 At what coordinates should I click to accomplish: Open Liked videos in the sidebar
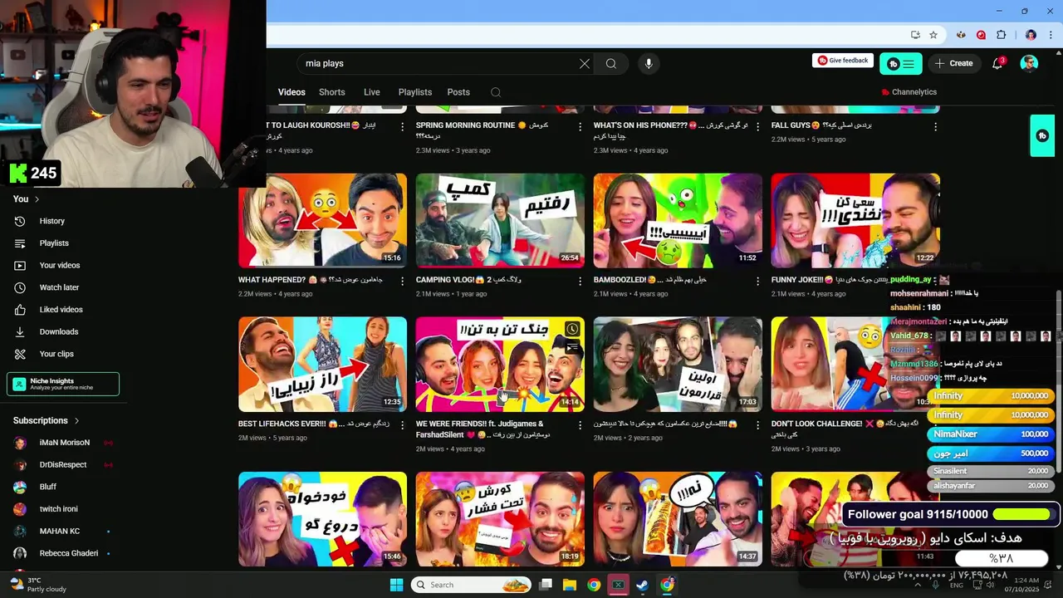[61, 310]
